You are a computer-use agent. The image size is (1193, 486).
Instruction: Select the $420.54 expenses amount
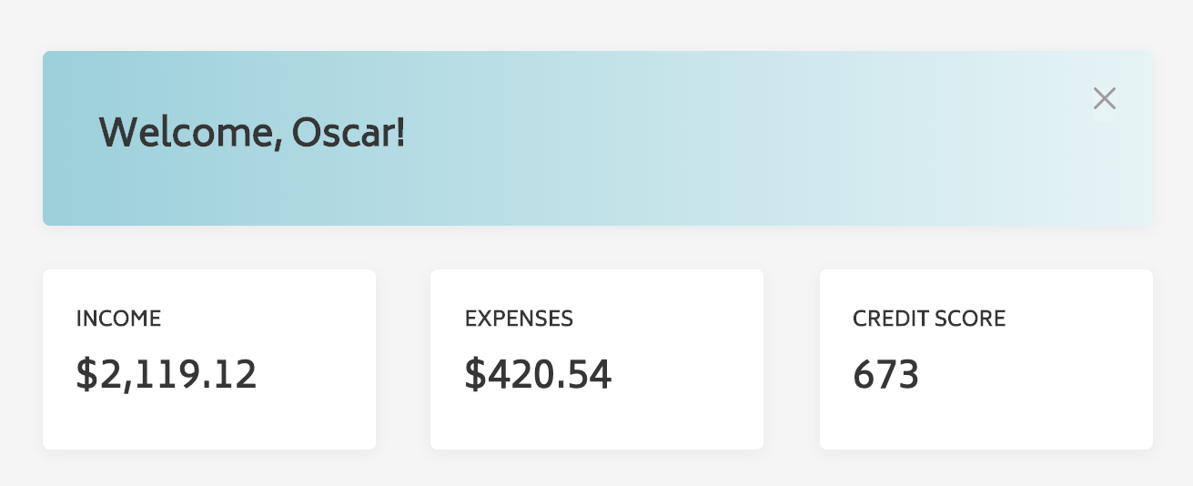(x=538, y=374)
